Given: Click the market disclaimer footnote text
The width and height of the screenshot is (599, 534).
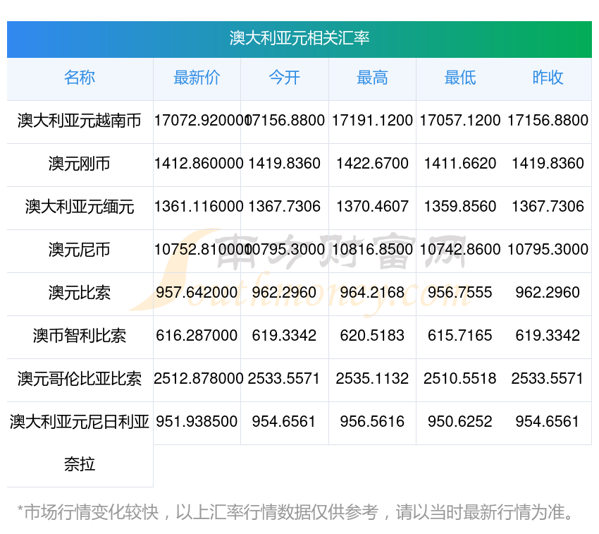Looking at the screenshot, I should (x=296, y=511).
